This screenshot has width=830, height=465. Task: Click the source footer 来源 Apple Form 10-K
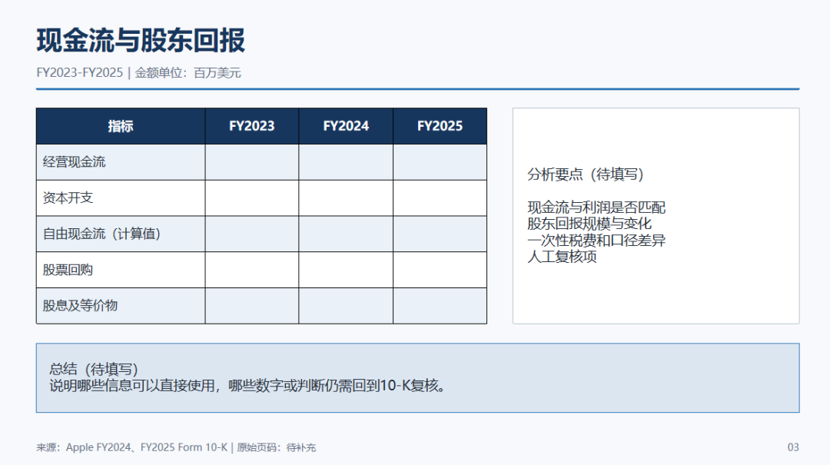pyautogui.click(x=176, y=447)
